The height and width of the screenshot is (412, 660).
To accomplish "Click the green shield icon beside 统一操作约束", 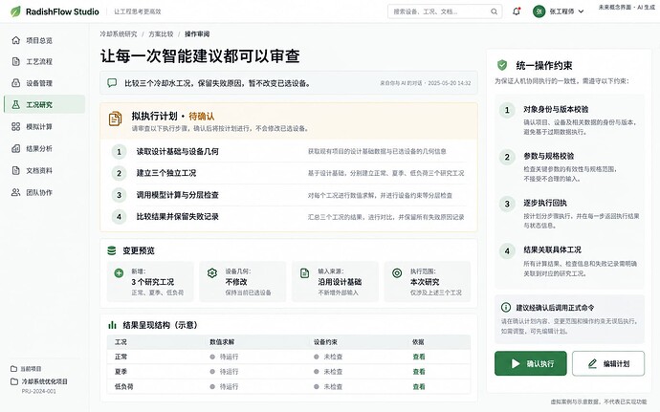I will tap(502, 65).
